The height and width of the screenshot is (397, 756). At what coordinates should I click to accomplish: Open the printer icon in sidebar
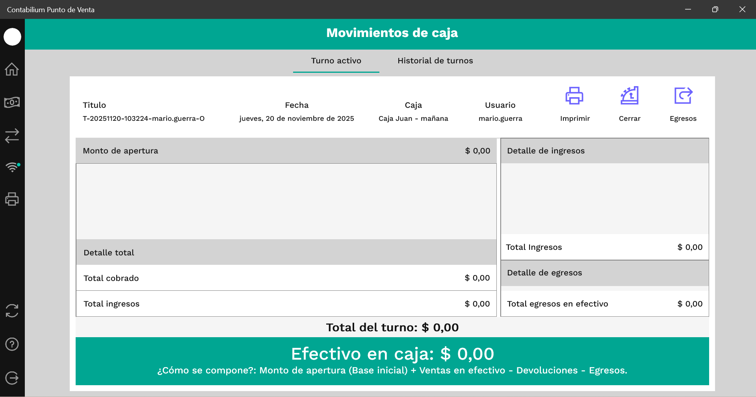click(12, 199)
